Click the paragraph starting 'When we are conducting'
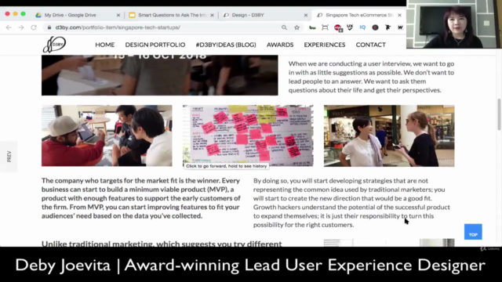Image resolution: width=502 pixels, height=282 pixels. pos(371,77)
